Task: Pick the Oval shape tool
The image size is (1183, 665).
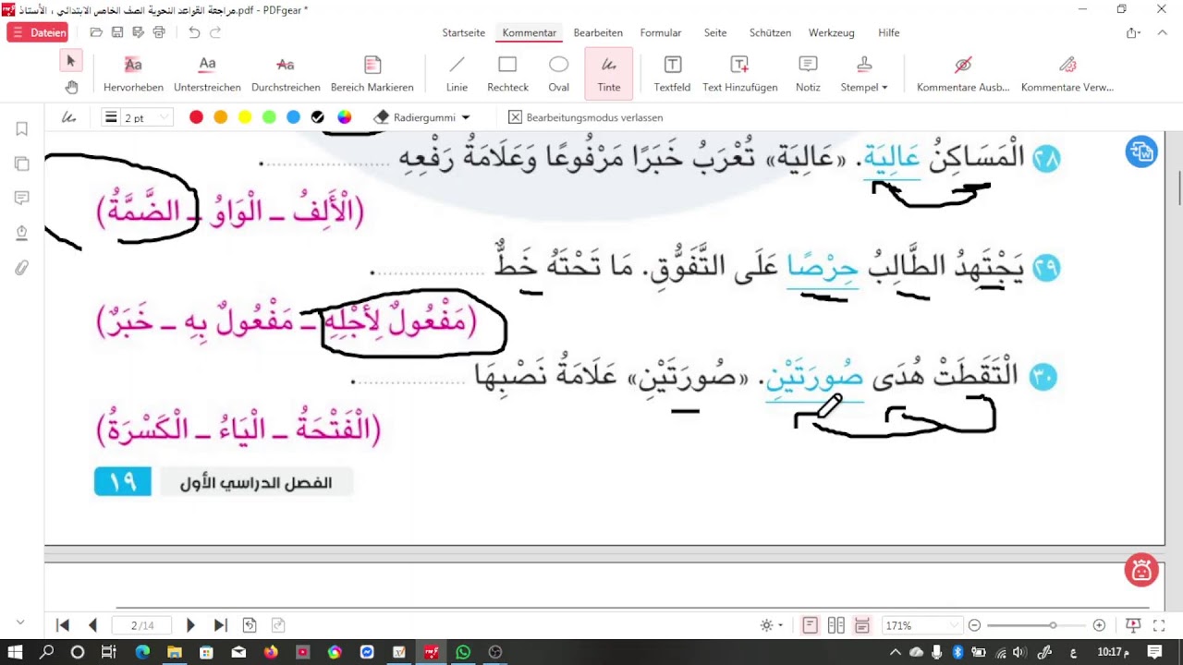Action: 558,75
